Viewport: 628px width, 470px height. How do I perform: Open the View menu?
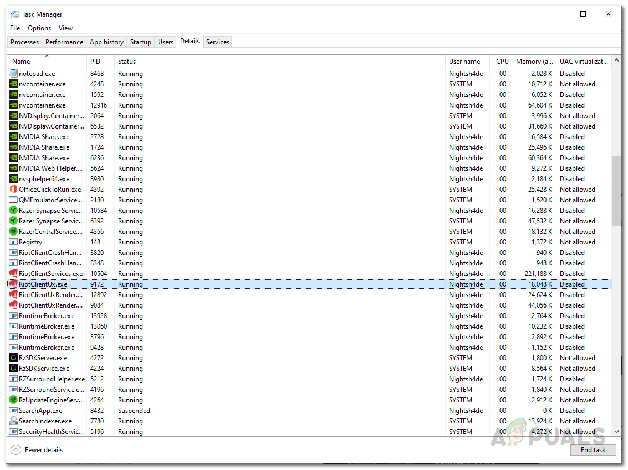[66, 28]
